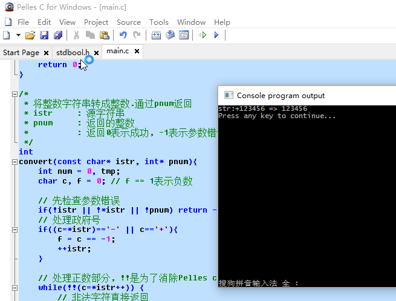Click the Open folder toolbar icon
This screenshot has height=301, width=396.
pyautogui.click(x=30, y=35)
